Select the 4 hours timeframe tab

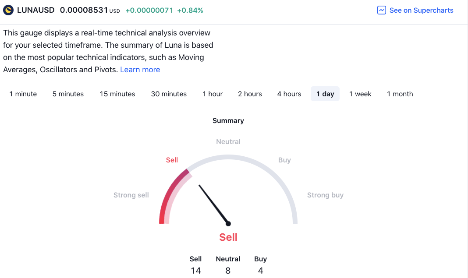point(289,94)
